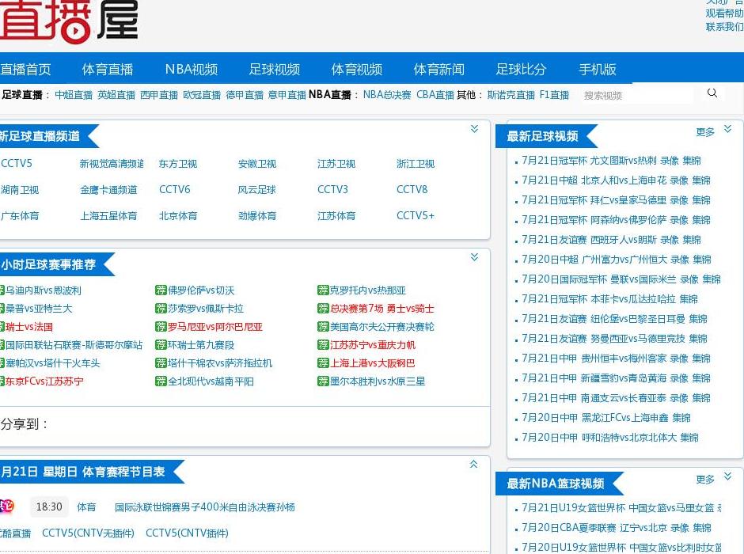The height and width of the screenshot is (554, 744).
Task: Open 英超直播 link
Action: pos(116,95)
